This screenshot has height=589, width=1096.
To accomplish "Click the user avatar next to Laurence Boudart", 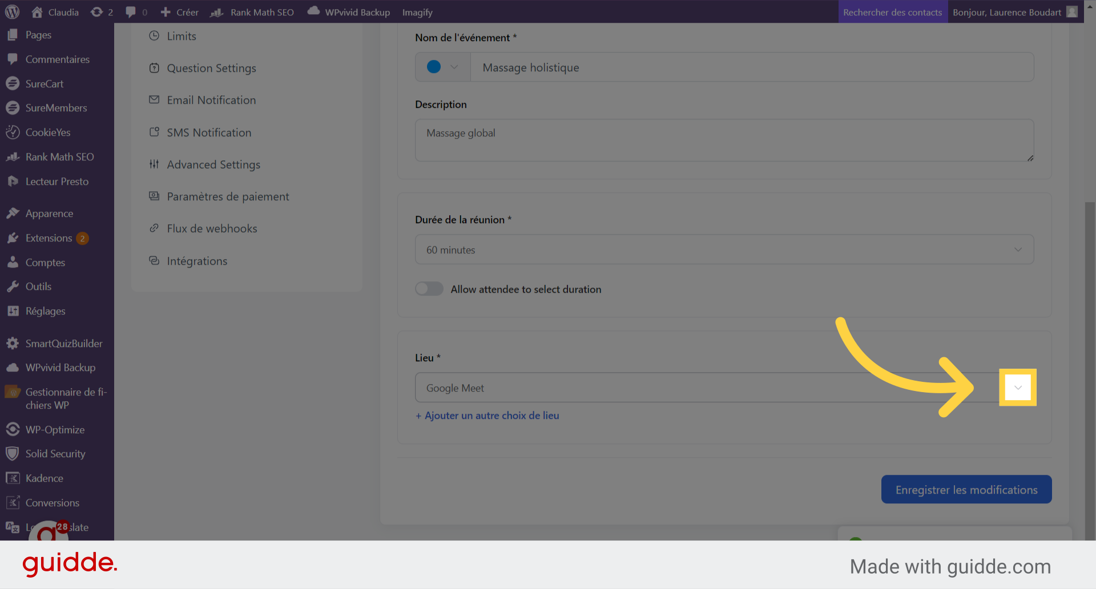I will tap(1072, 12).
